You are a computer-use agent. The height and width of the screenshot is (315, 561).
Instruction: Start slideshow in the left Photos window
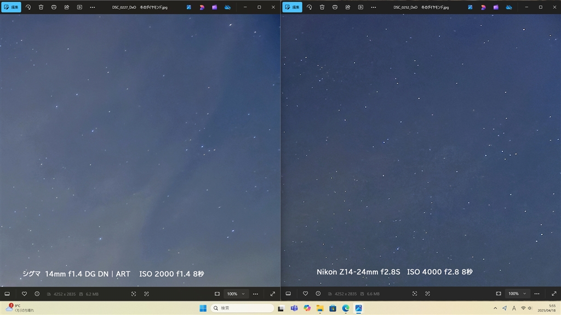(79, 7)
